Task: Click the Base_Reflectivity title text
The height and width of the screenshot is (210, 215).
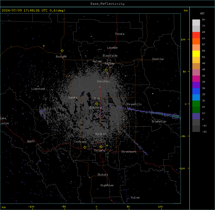Action: 107,4
